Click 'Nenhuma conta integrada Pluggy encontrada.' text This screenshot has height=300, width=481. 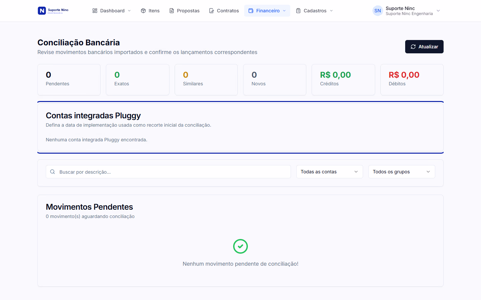pos(97,140)
